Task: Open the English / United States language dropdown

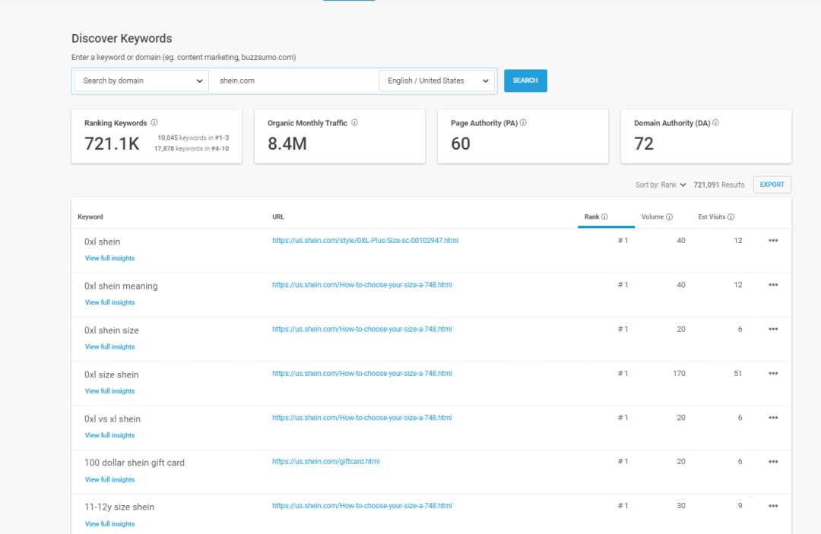Action: click(x=436, y=81)
